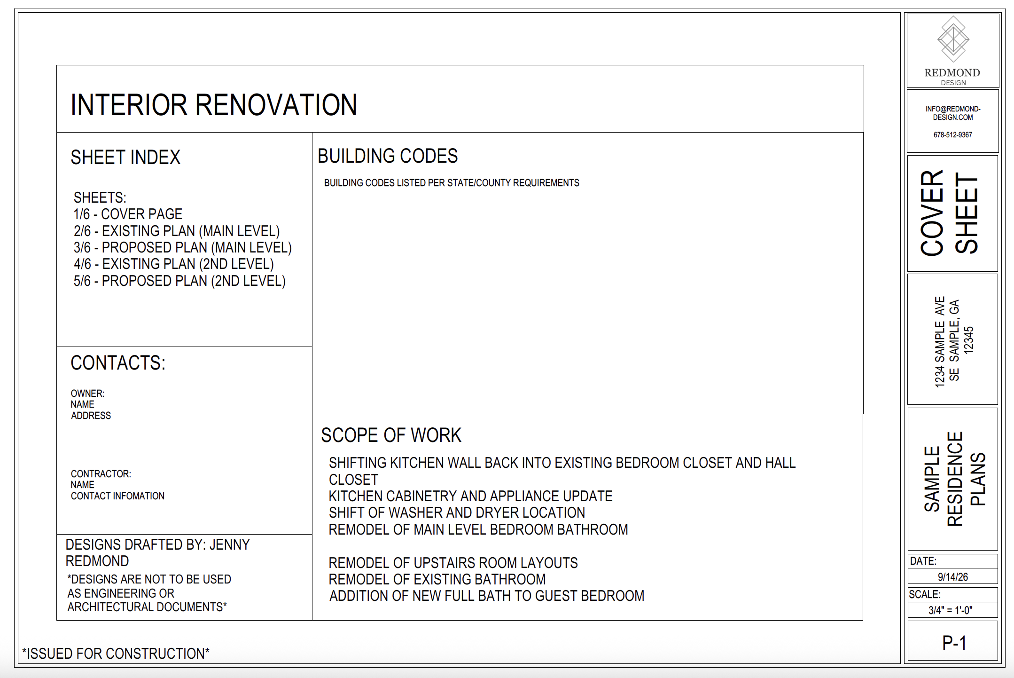Click the DATE label in title block
The image size is (1014, 678).
coord(923,561)
